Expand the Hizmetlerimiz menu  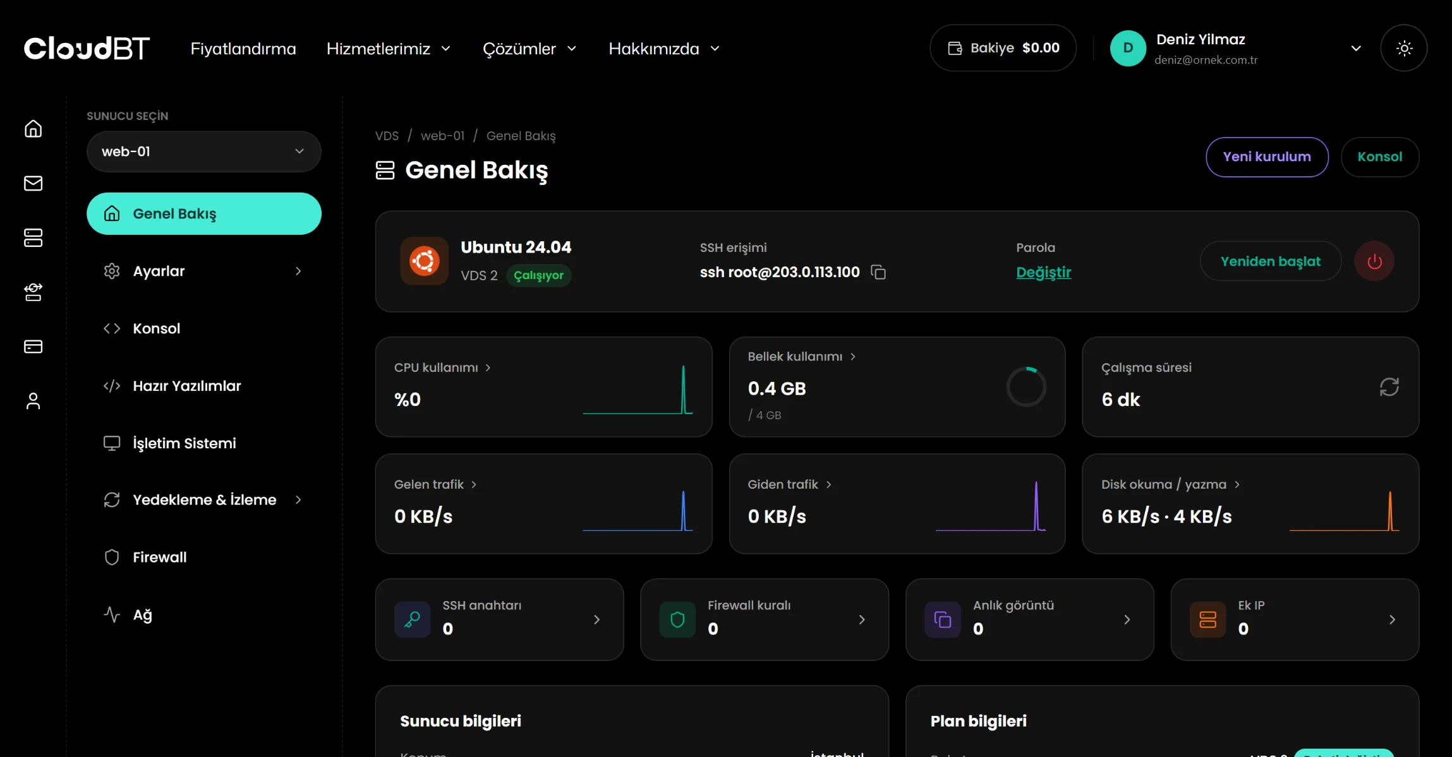(389, 49)
